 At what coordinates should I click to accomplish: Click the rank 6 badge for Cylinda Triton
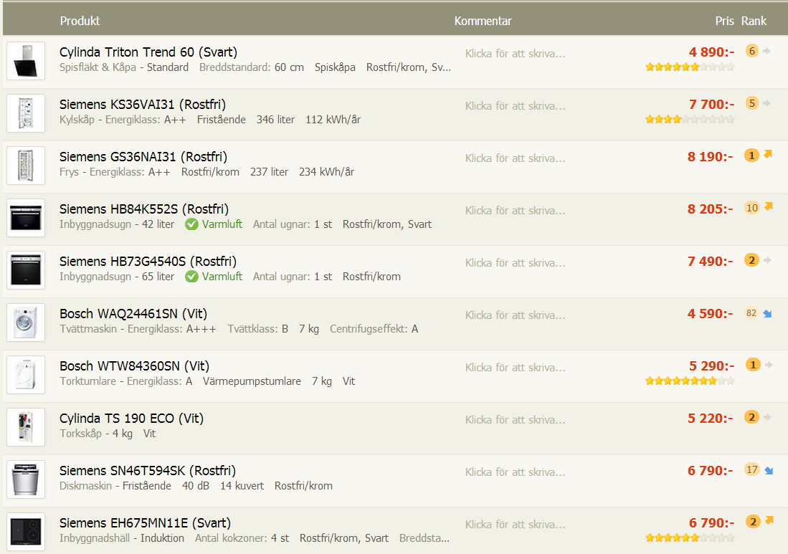point(752,51)
